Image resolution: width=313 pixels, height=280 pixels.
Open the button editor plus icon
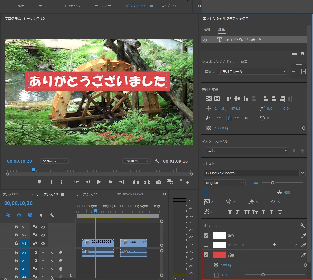click(x=187, y=182)
